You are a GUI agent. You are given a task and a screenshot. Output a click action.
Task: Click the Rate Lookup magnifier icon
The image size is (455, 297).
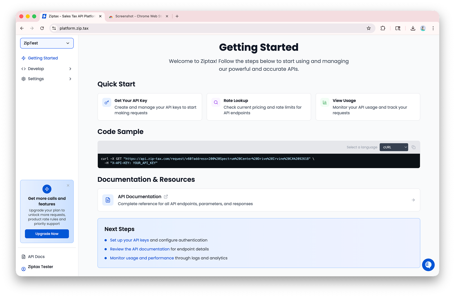(215, 102)
